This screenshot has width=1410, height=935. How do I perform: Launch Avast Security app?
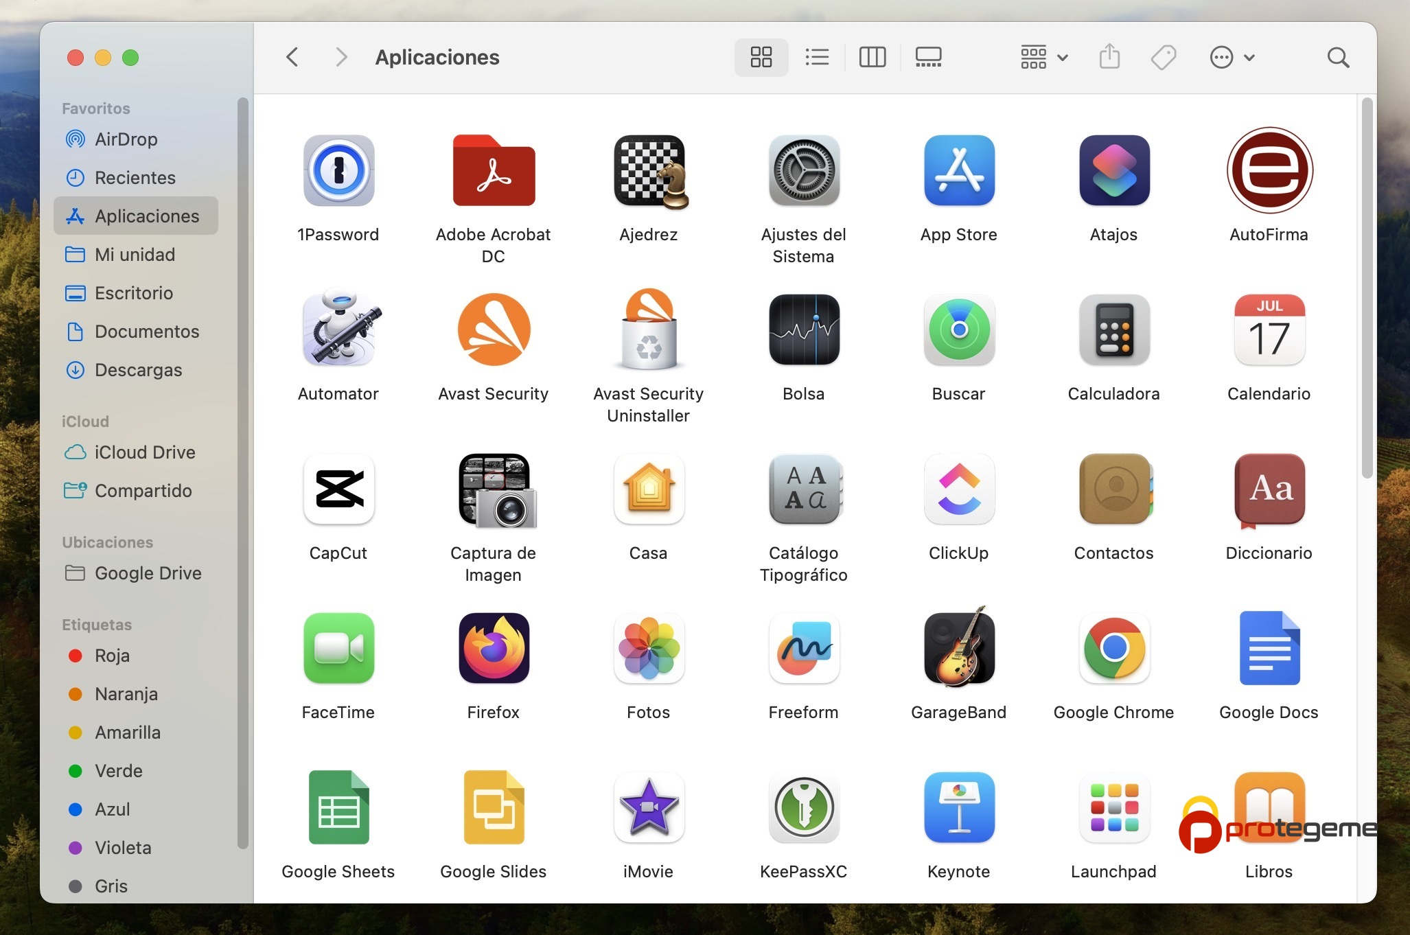(493, 331)
